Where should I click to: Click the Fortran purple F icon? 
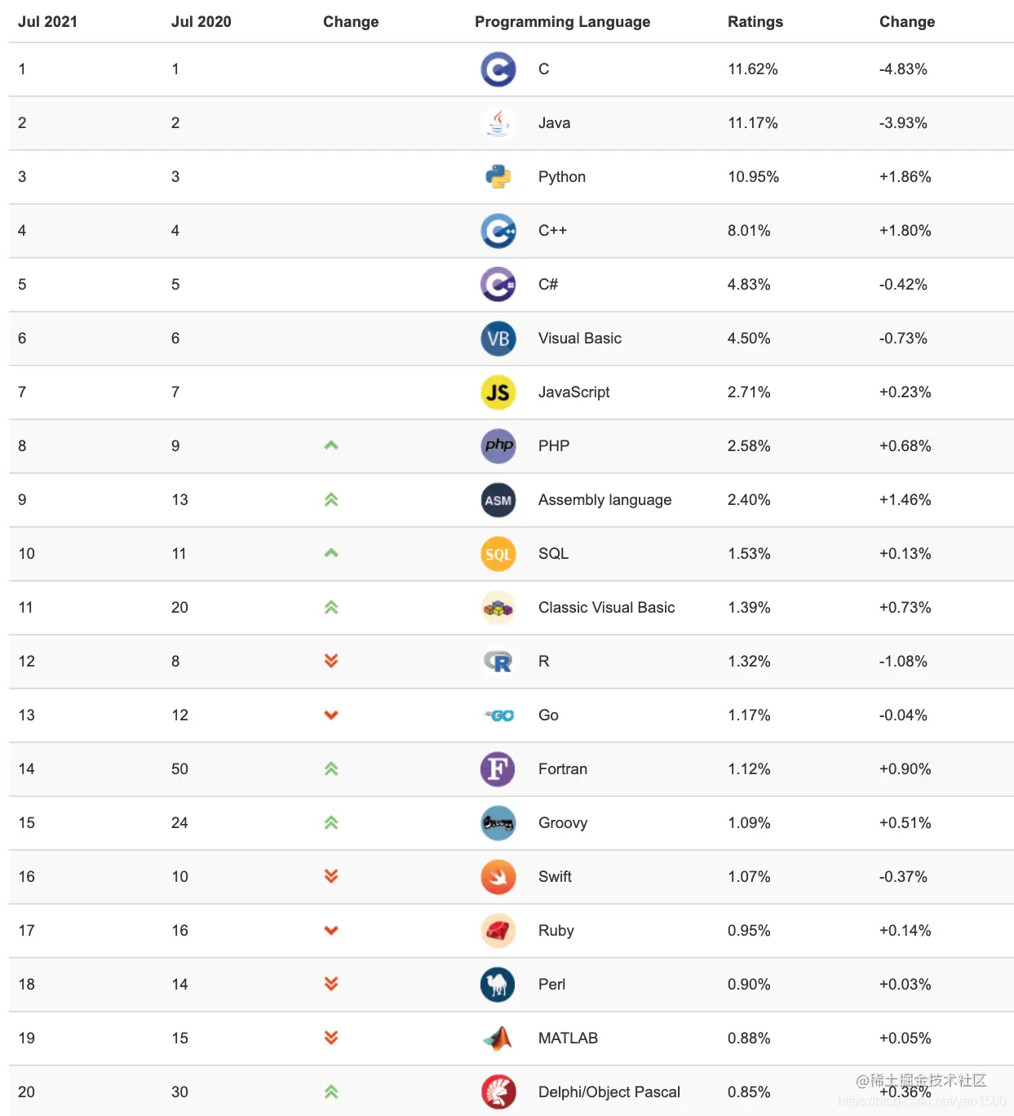[498, 769]
